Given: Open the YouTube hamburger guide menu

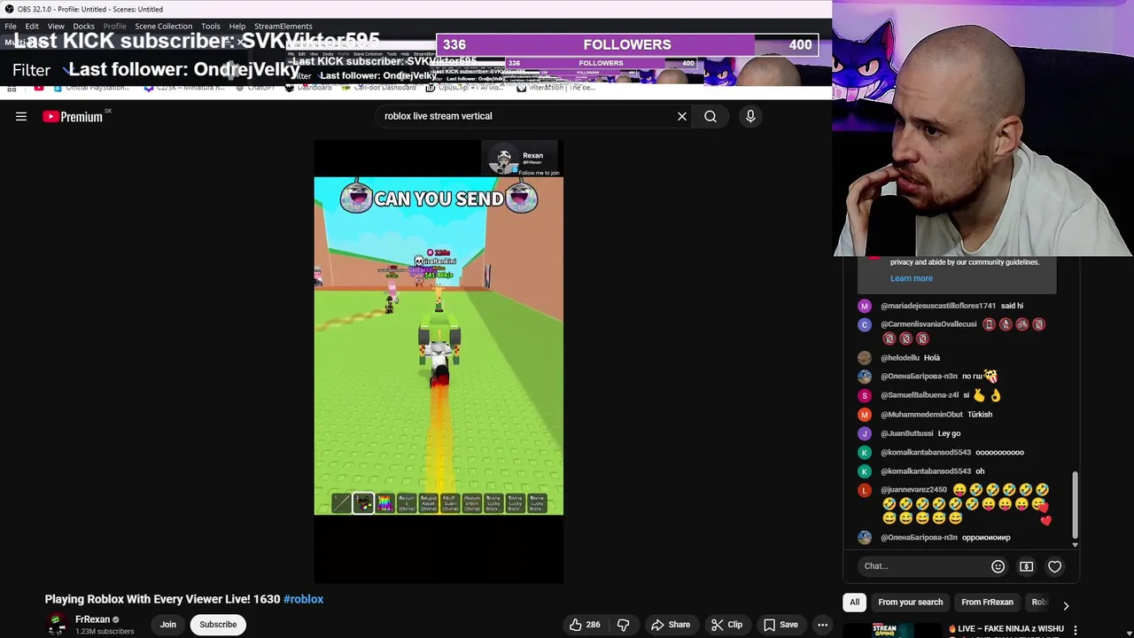Looking at the screenshot, I should (21, 116).
